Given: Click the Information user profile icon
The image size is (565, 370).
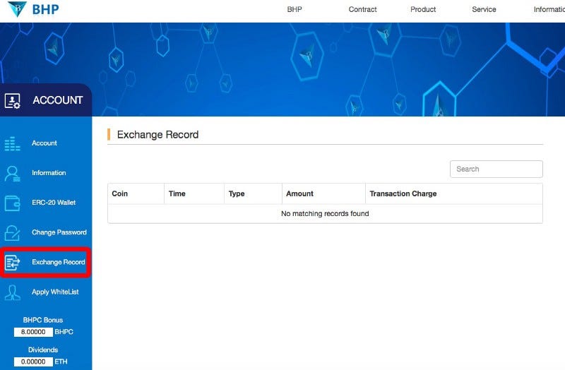Looking at the screenshot, I should [x=12, y=173].
